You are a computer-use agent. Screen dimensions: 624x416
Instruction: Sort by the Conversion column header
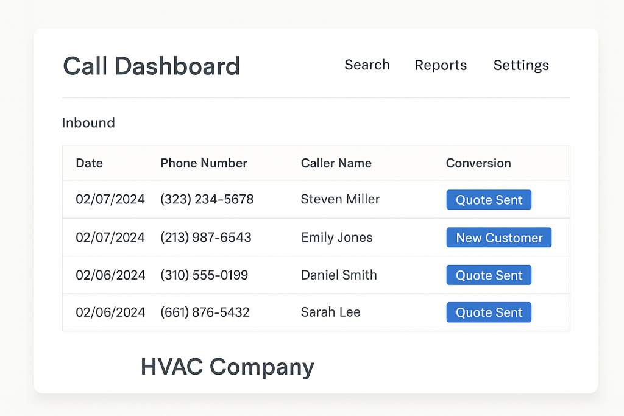[x=478, y=163]
